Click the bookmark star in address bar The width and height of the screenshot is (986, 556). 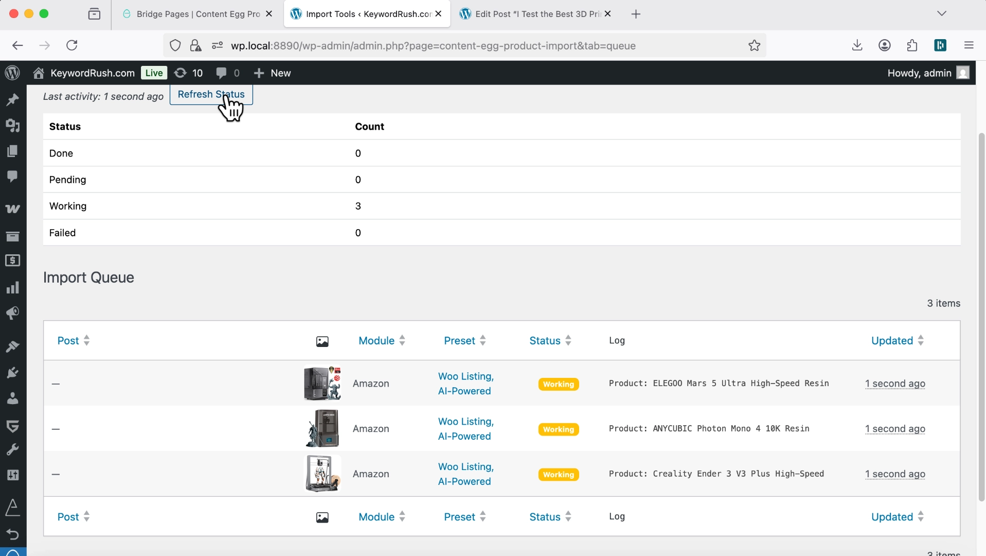pyautogui.click(x=754, y=46)
